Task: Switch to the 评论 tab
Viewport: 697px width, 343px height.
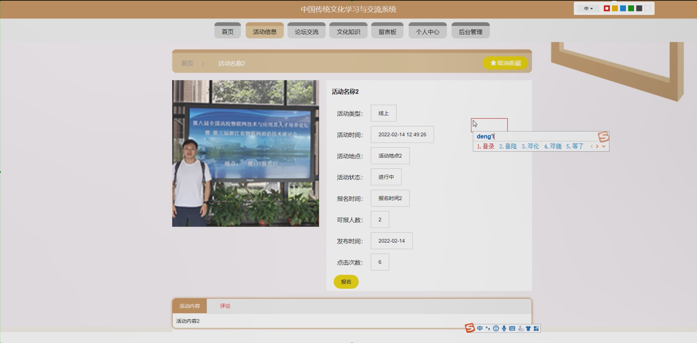Action: click(225, 306)
